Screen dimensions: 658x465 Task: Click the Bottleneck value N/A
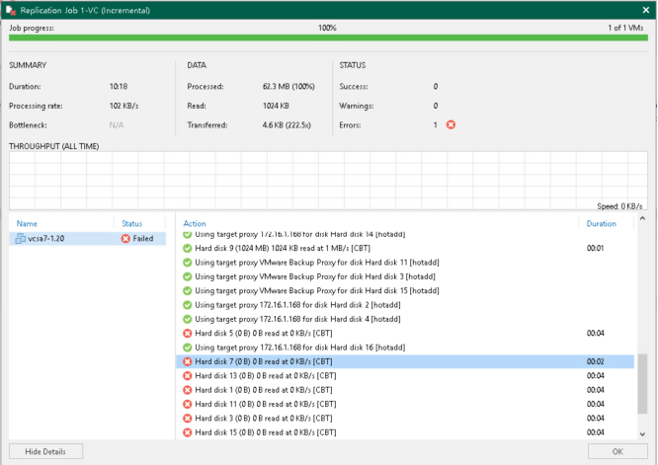coord(117,125)
